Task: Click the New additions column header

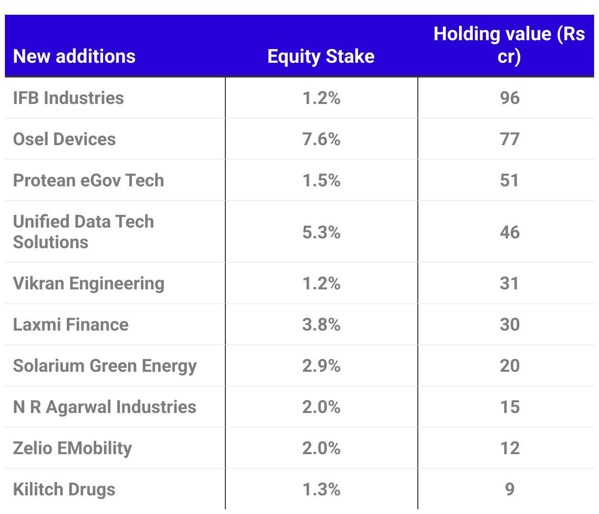Action: coord(74,56)
